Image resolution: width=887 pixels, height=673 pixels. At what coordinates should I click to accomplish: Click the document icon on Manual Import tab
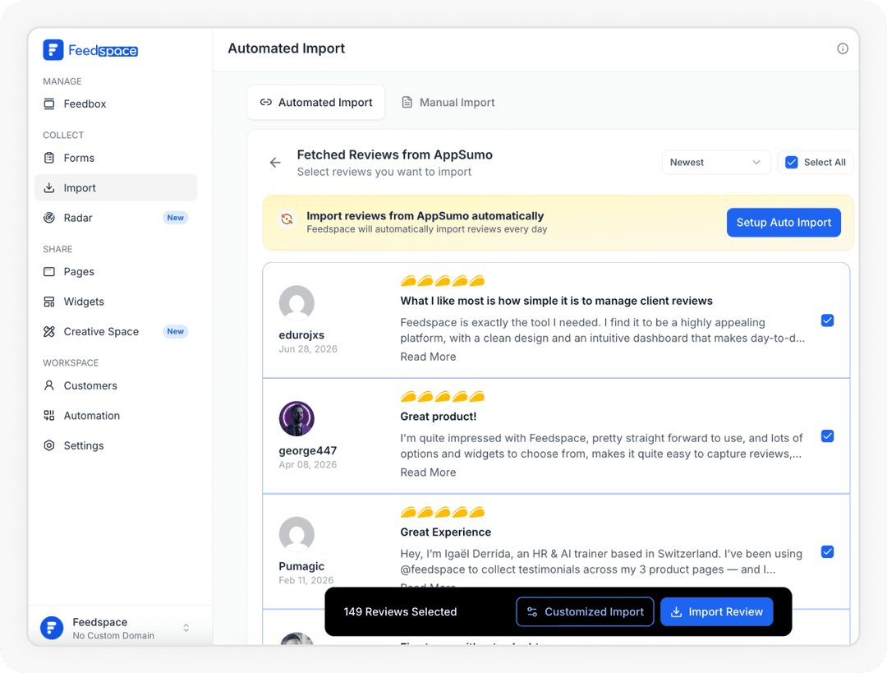(407, 103)
